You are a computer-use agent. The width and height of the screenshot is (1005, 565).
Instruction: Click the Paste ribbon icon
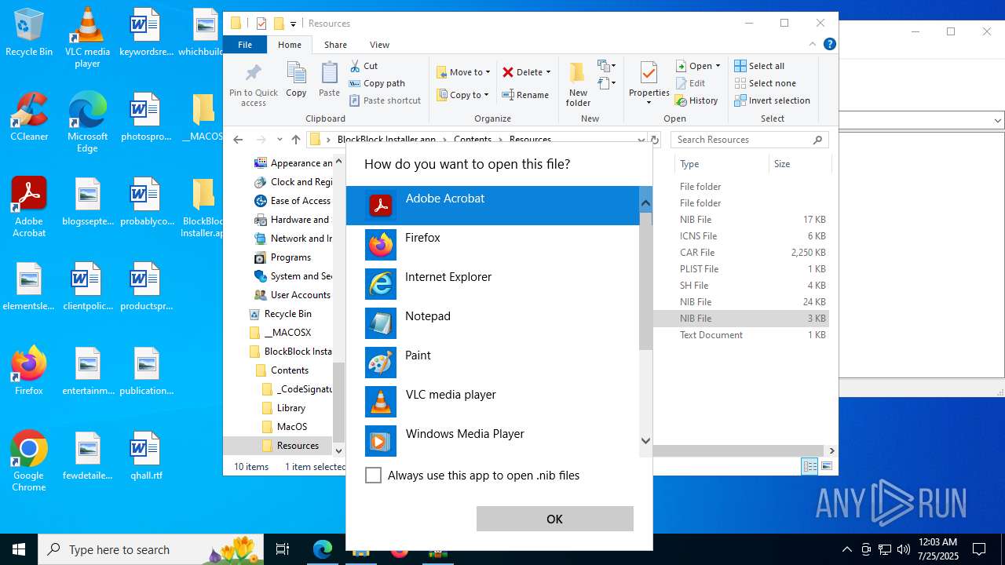(x=329, y=80)
